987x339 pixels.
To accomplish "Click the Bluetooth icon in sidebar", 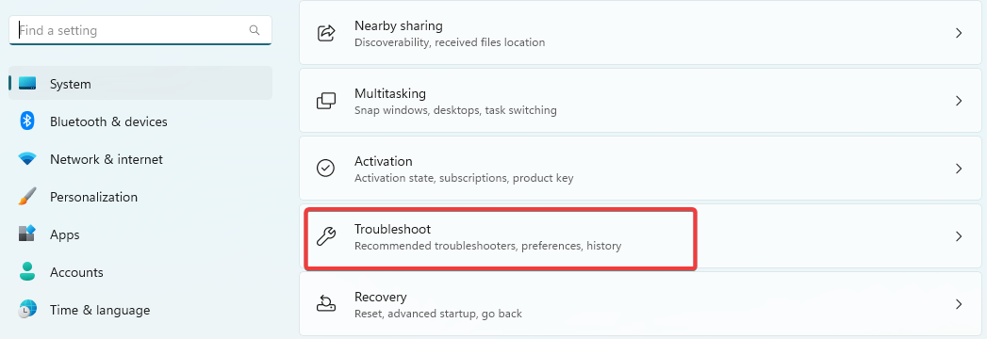I will (x=27, y=121).
